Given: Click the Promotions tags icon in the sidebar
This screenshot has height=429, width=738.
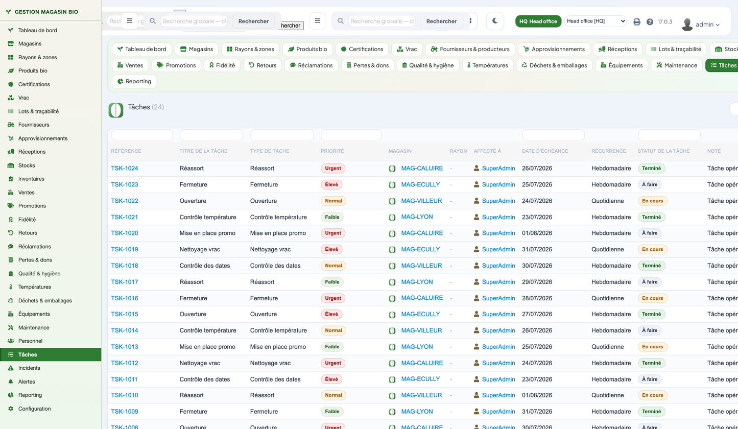Looking at the screenshot, I should pos(11,206).
